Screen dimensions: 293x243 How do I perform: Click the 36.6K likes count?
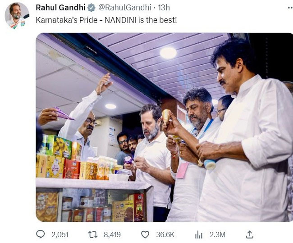(x=165, y=234)
